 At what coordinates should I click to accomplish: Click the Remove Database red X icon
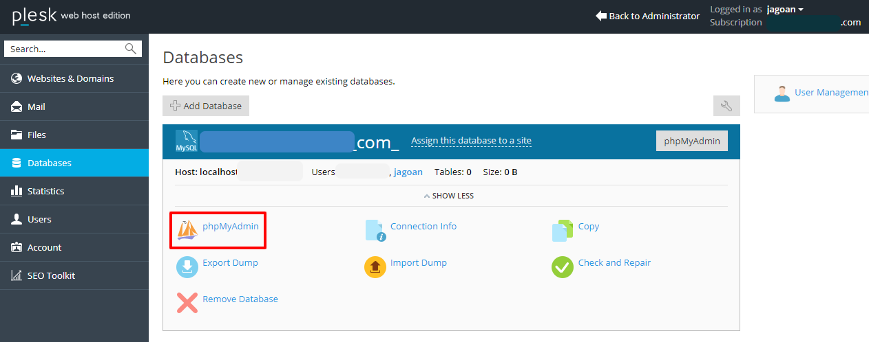pos(187,303)
